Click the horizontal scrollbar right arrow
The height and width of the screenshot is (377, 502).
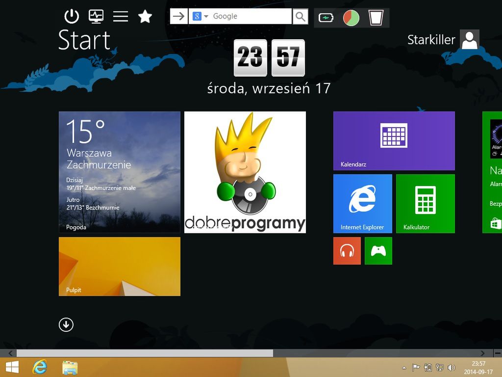click(482, 353)
